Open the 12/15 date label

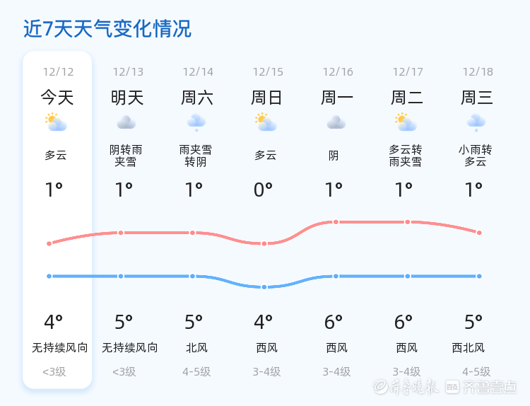coord(268,71)
